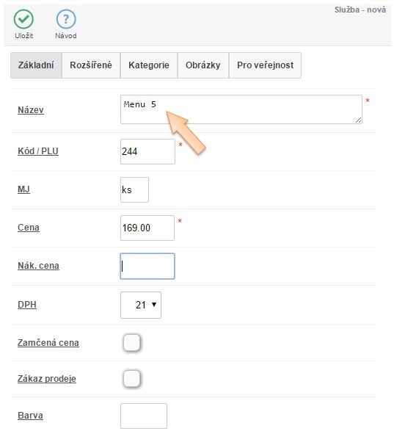Focus the Kód / PLU field
394x445 pixels.
tap(147, 151)
